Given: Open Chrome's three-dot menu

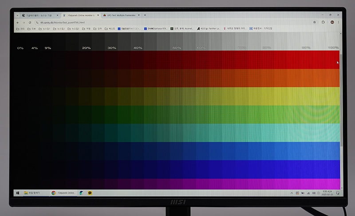Looking at the screenshot, I should (339, 22).
